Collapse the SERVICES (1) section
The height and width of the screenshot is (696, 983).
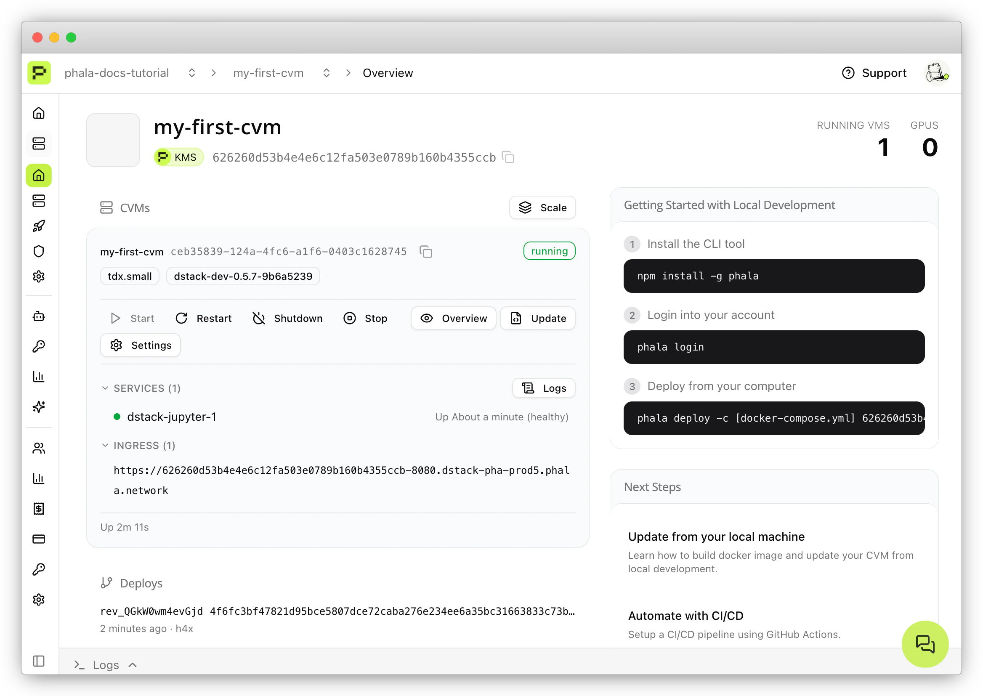pyautogui.click(x=105, y=388)
